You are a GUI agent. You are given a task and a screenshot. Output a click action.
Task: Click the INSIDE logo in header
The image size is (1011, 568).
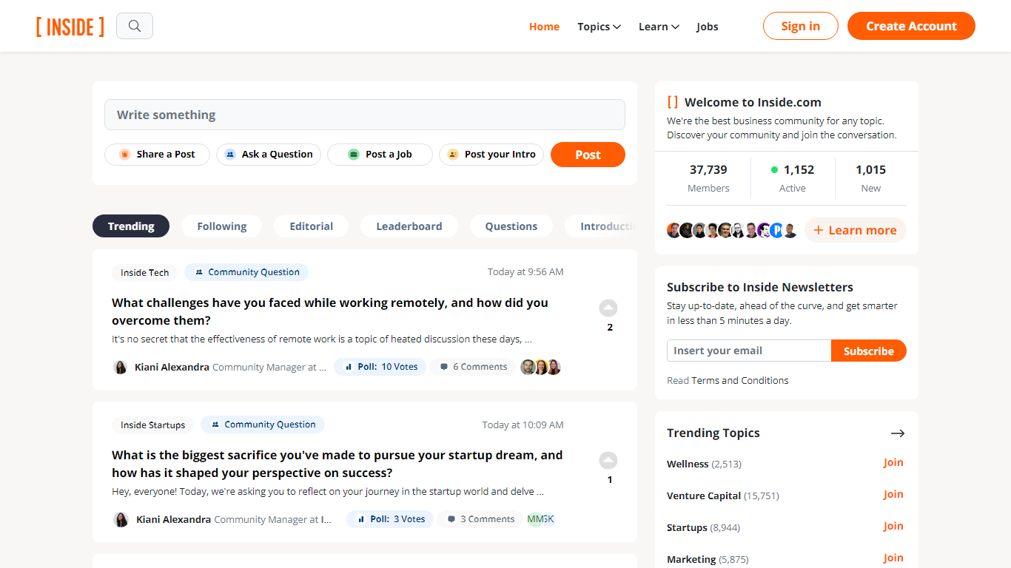coord(70,27)
